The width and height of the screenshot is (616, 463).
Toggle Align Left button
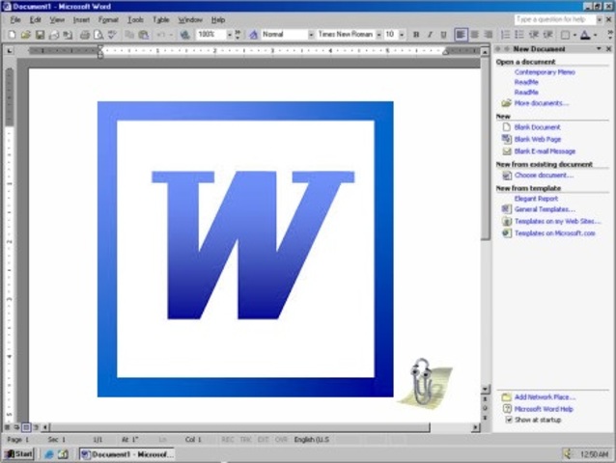461,35
